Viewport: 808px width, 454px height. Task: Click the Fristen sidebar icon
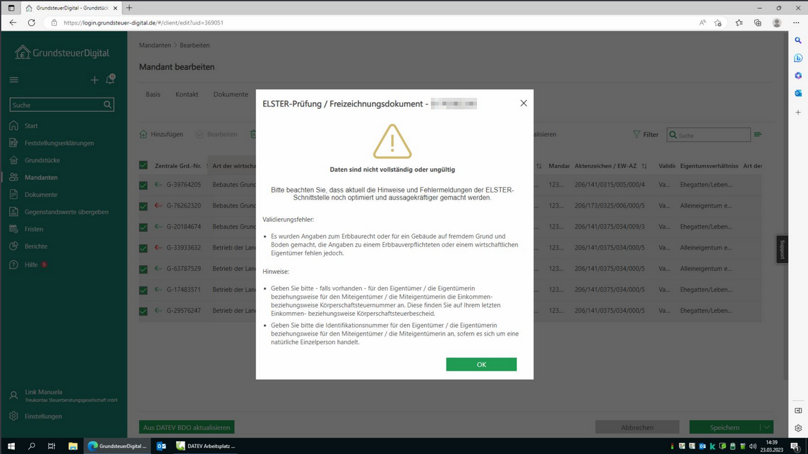14,229
